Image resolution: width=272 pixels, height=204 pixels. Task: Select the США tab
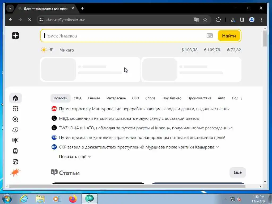[78, 98]
